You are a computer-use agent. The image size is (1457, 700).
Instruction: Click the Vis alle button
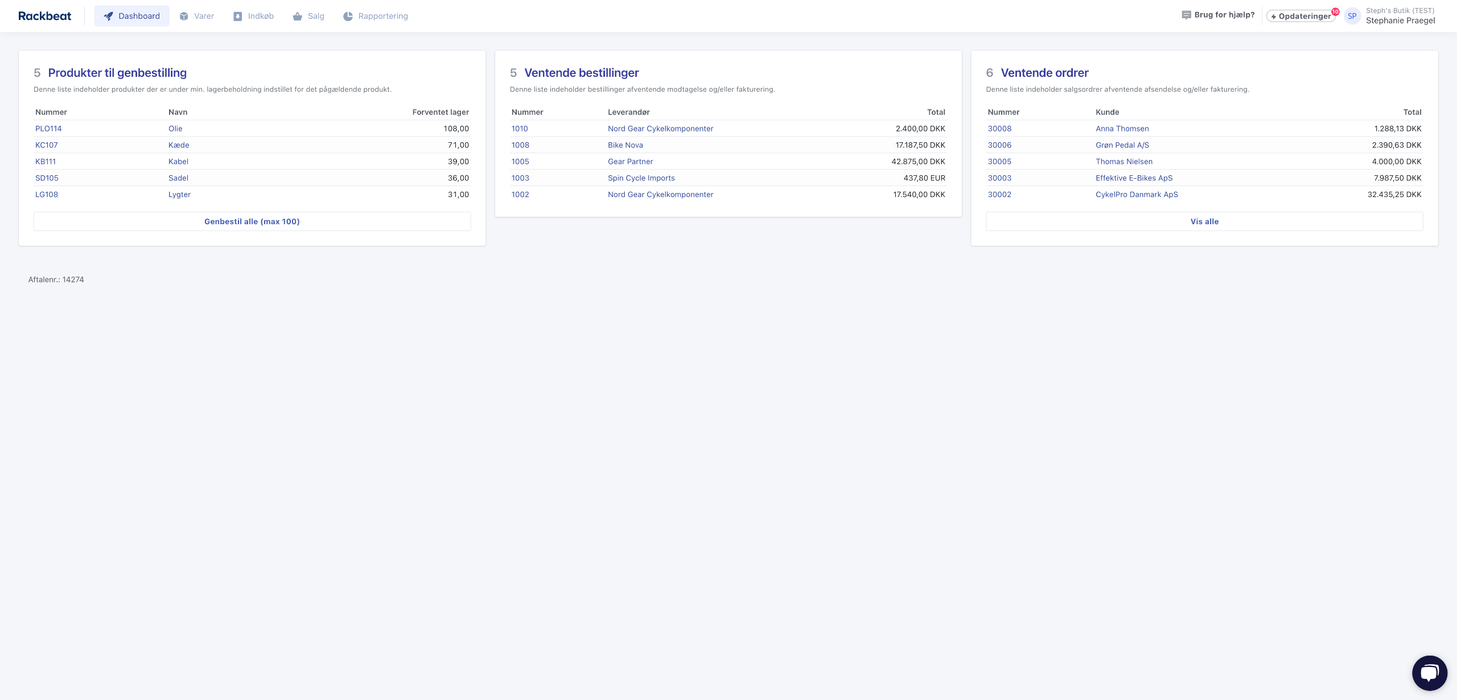coord(1204,221)
